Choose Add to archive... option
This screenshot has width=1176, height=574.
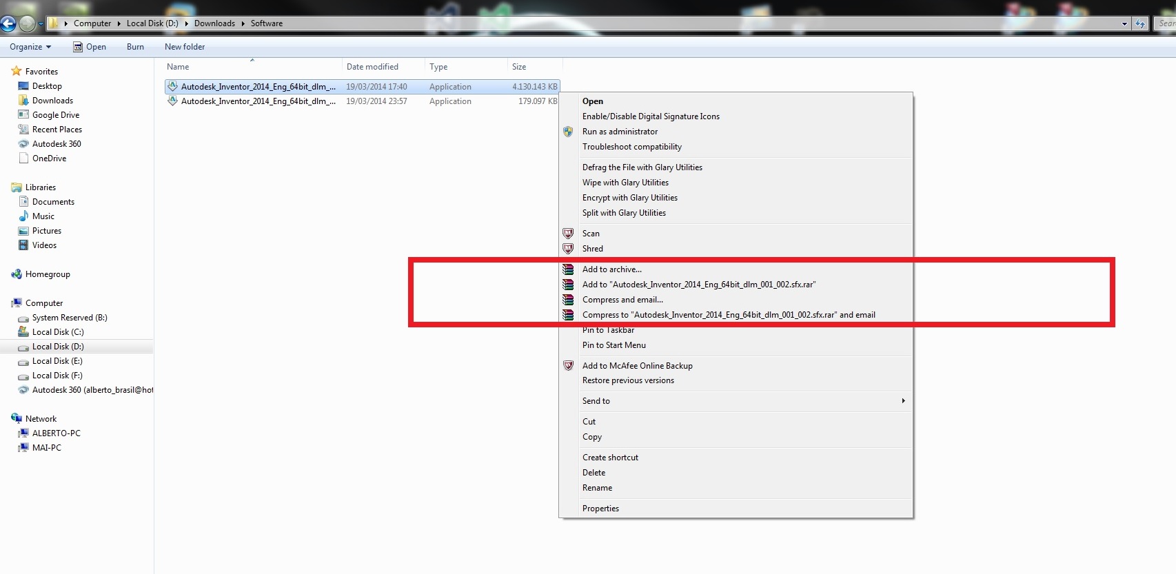612,269
